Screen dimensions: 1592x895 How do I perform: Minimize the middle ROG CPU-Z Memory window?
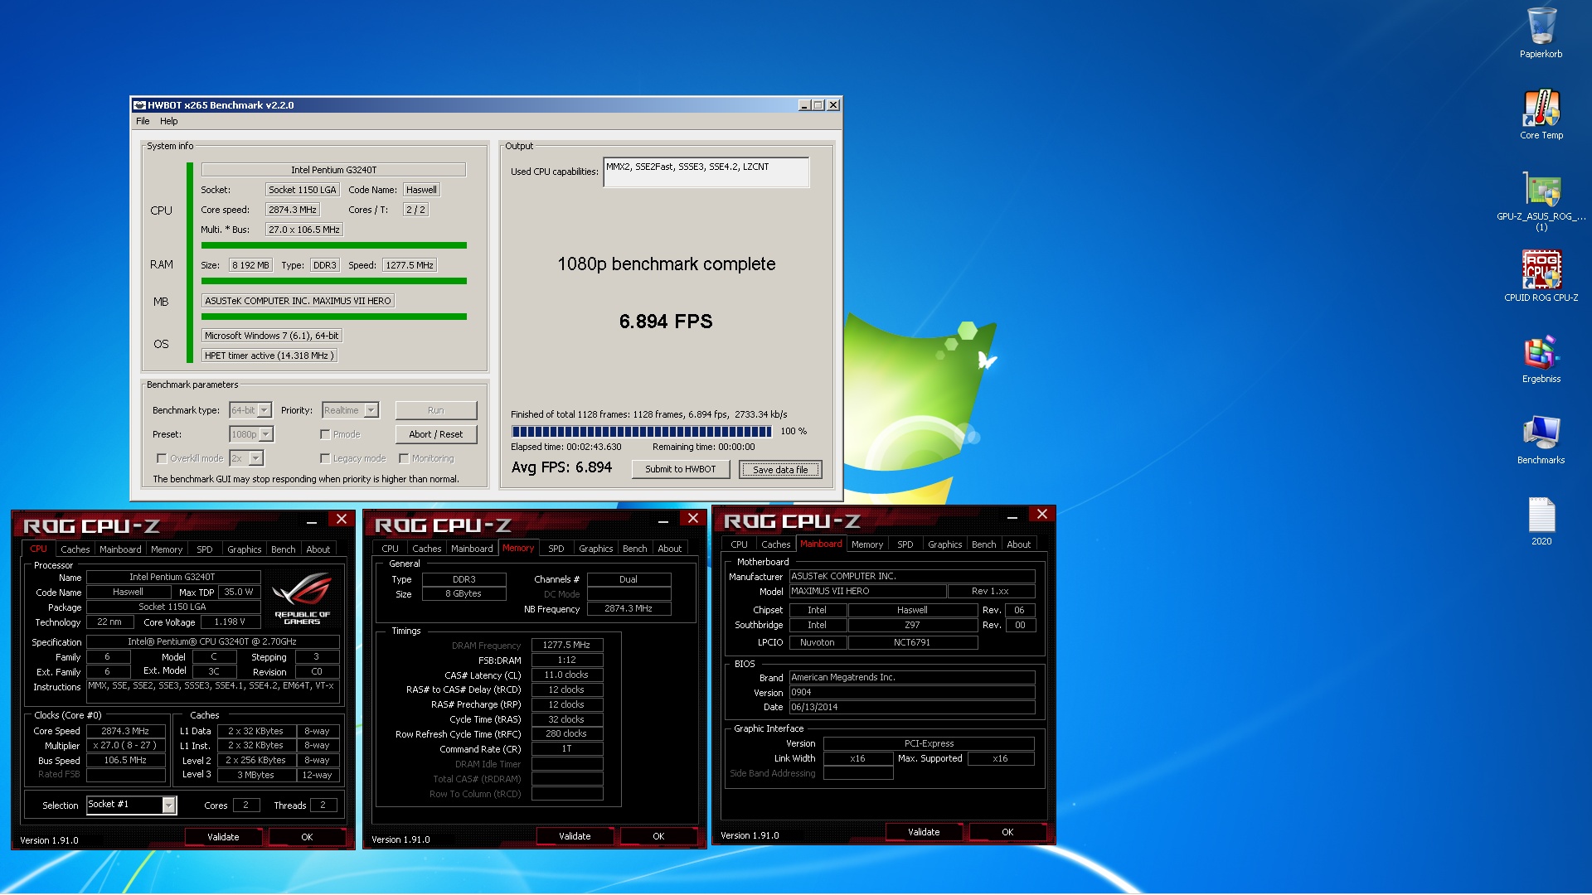(x=663, y=520)
